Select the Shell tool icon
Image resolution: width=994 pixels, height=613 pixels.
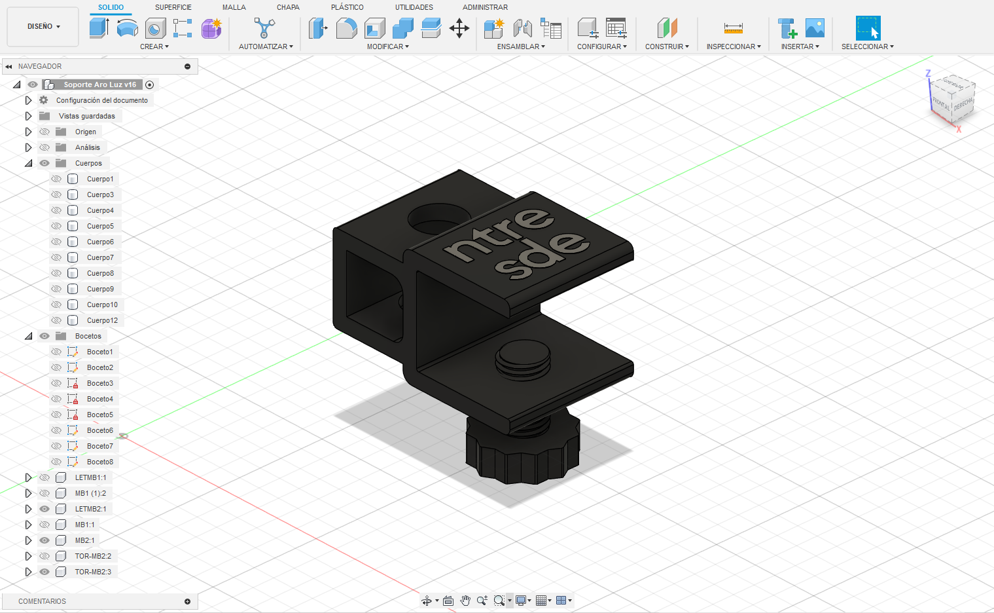tap(375, 28)
